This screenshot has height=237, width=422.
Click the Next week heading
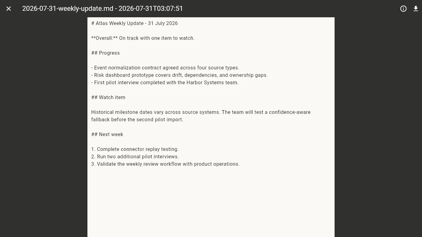pos(107,135)
